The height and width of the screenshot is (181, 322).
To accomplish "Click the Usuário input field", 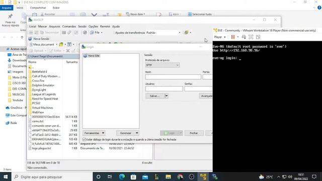I will click(164, 88).
